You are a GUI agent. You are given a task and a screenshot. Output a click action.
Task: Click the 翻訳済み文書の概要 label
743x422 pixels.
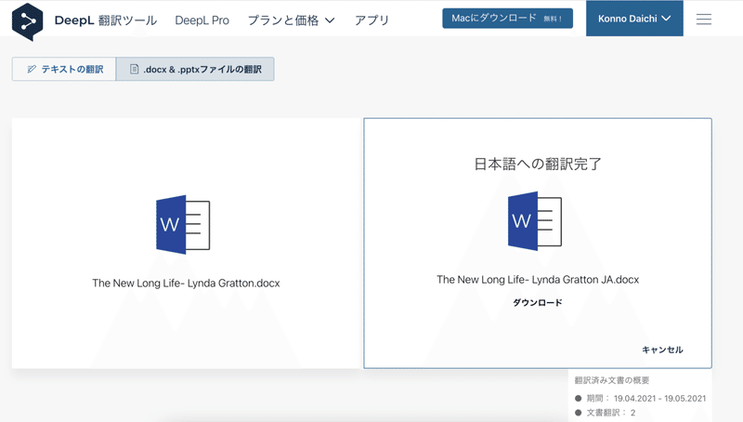click(x=612, y=380)
